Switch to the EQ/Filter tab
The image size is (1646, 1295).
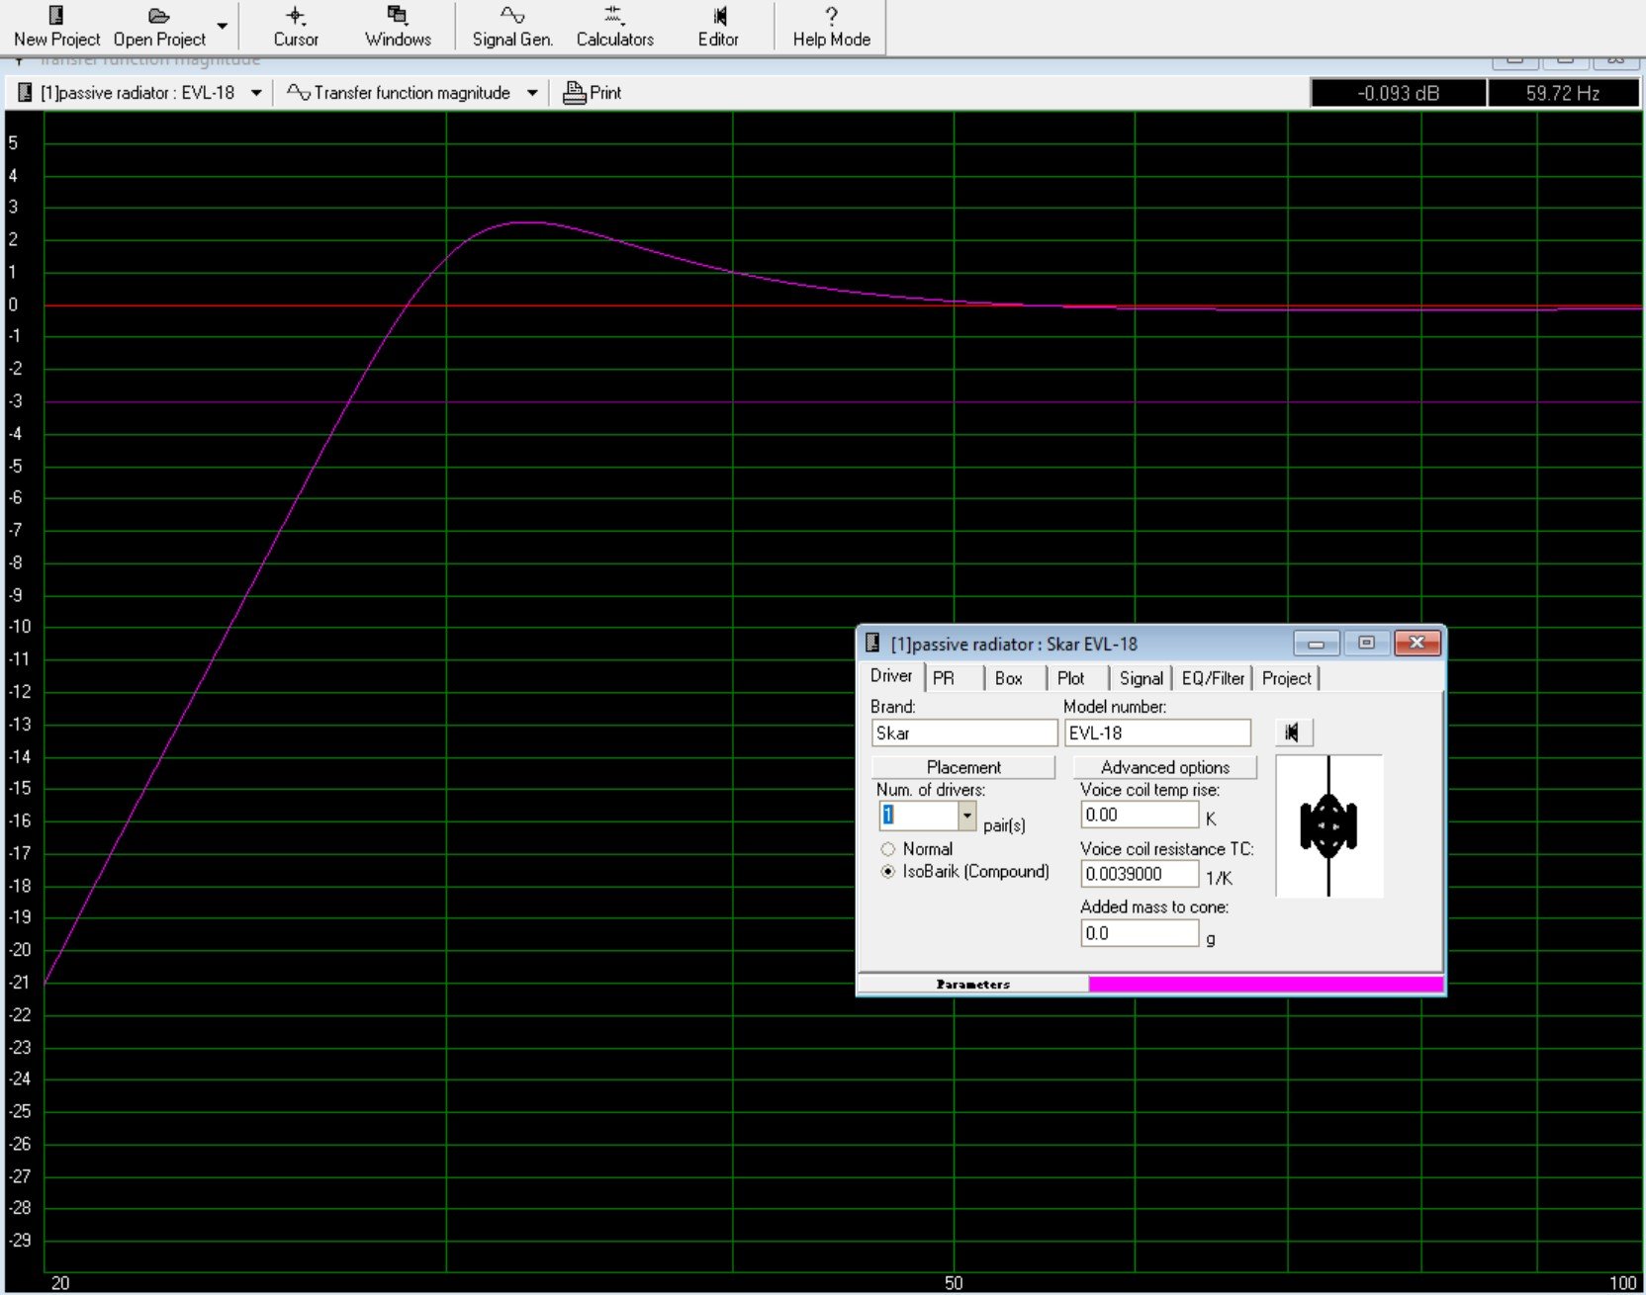coord(1211,678)
